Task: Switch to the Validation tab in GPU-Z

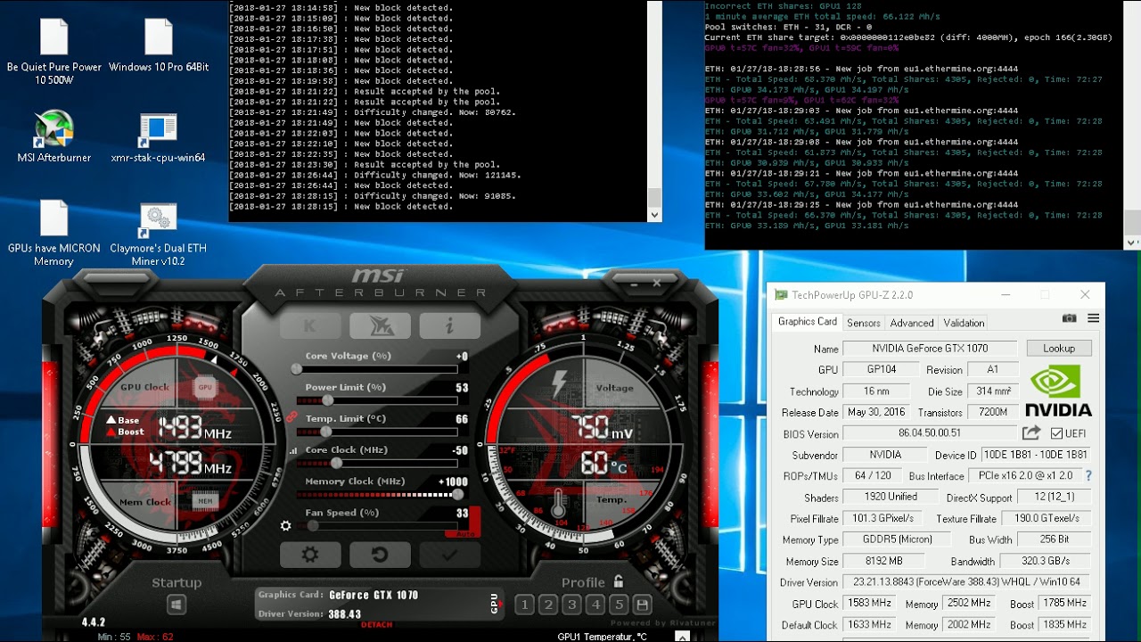Action: [964, 323]
